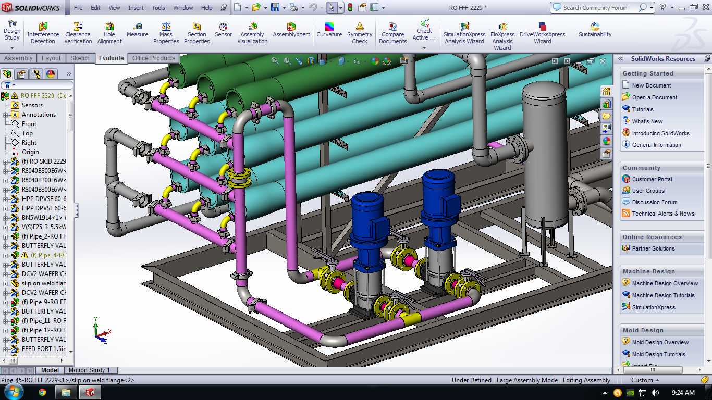The width and height of the screenshot is (712, 400).
Task: Open the Insert menu
Action: pyautogui.click(x=136, y=8)
